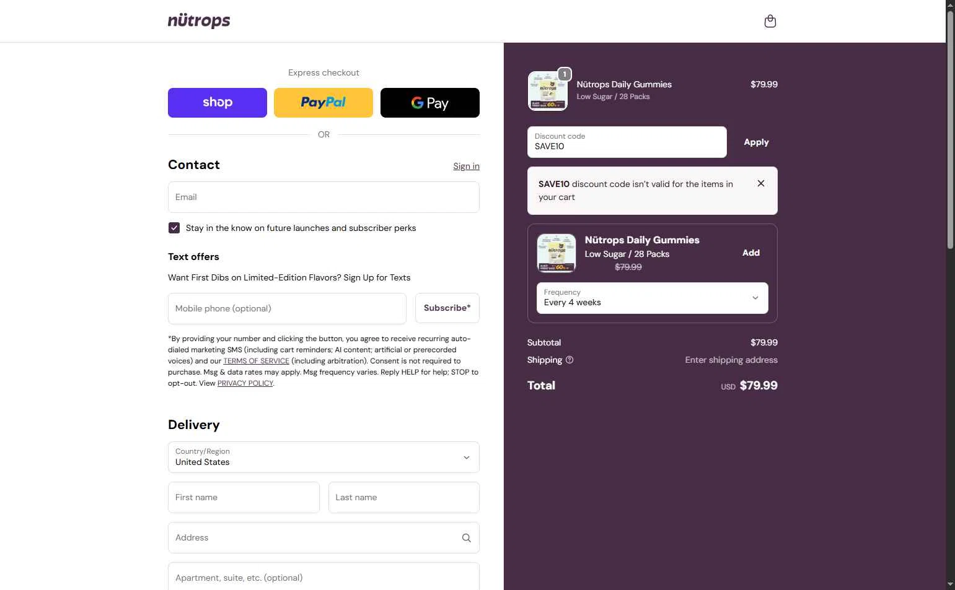Image resolution: width=955 pixels, height=590 pixels.
Task: Click the address search magnifier icon
Action: tap(467, 538)
